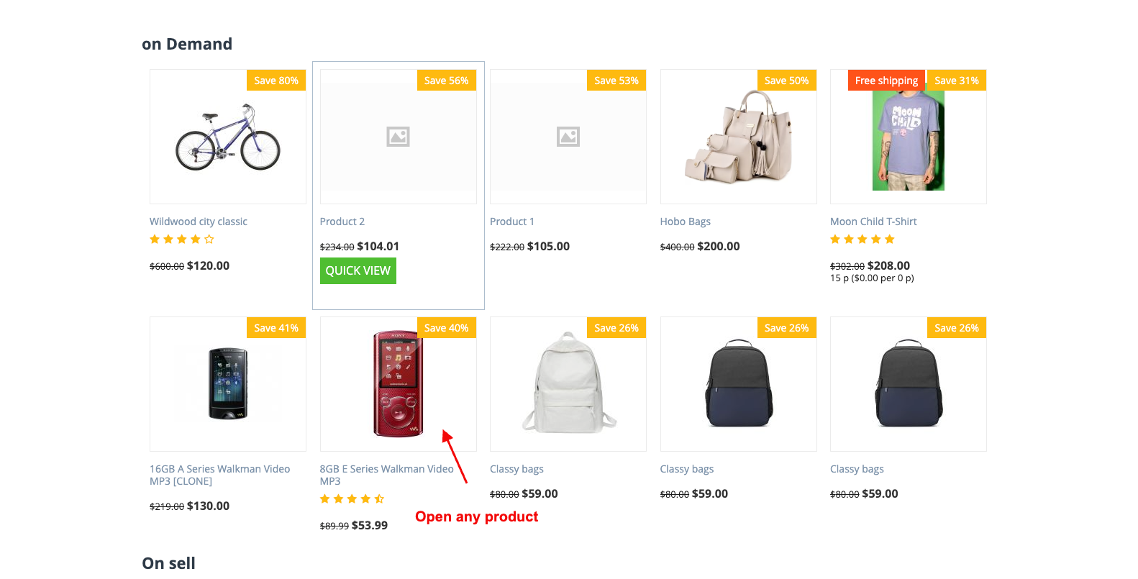Click the black 16GB Walkman image
The width and height of the screenshot is (1138, 579).
[228, 384]
